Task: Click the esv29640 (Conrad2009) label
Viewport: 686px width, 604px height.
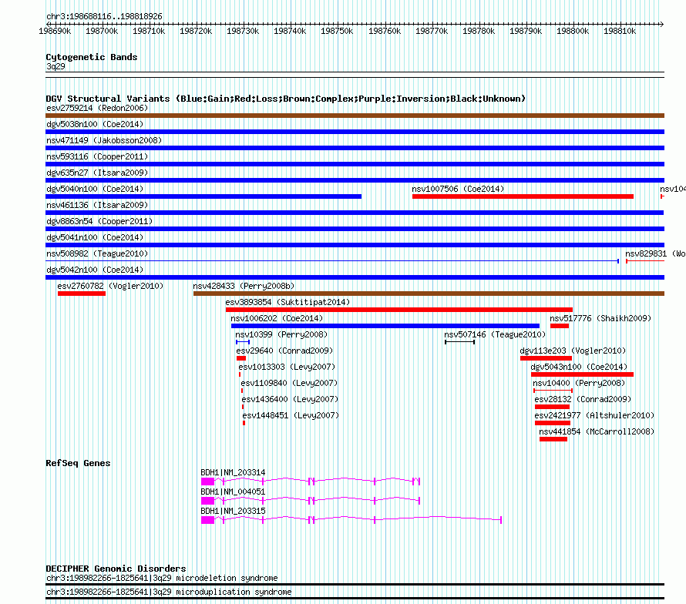Action: point(284,351)
